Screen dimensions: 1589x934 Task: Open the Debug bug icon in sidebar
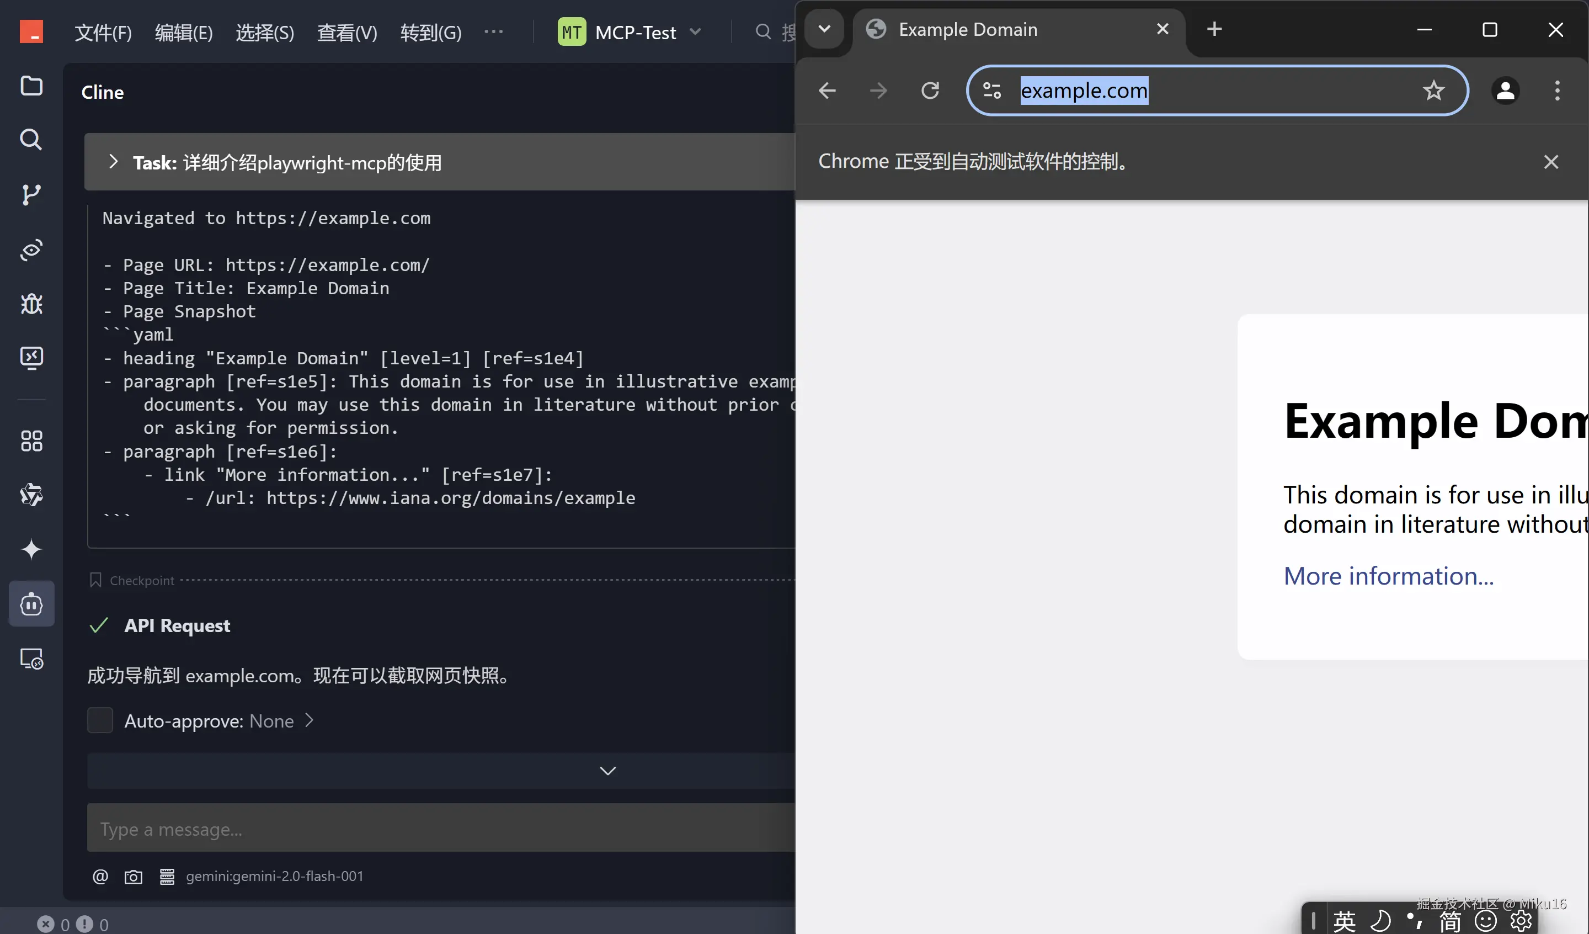click(x=31, y=304)
